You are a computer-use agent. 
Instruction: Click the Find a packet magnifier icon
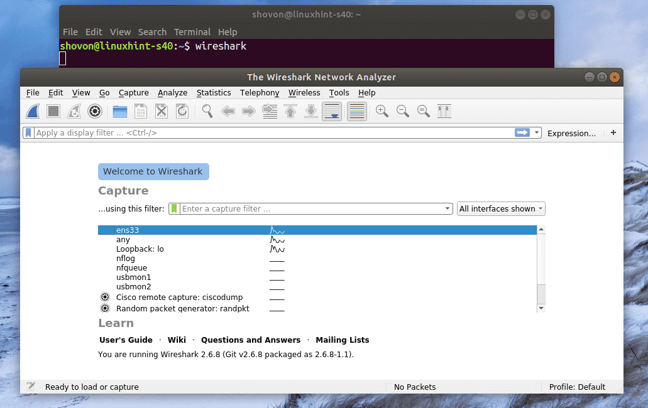207,111
